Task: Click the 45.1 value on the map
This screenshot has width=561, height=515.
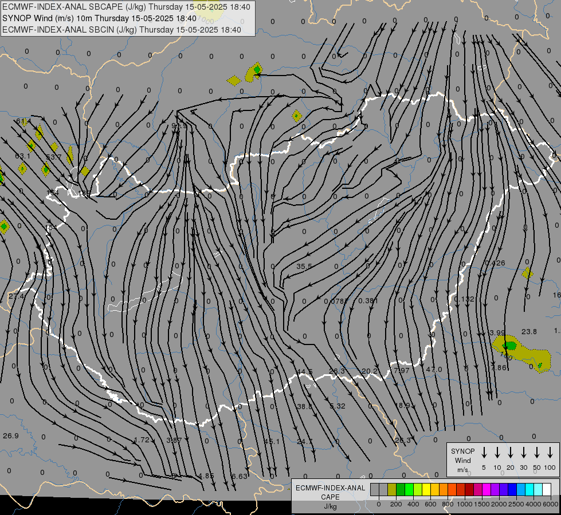Action: [x=272, y=442]
